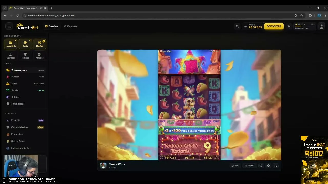Open the site search magnifier icon
The width and height of the screenshot is (328, 184).
coord(237,26)
